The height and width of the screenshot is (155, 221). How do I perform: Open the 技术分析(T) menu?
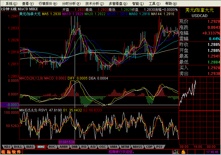pyautogui.click(x=95, y=3)
